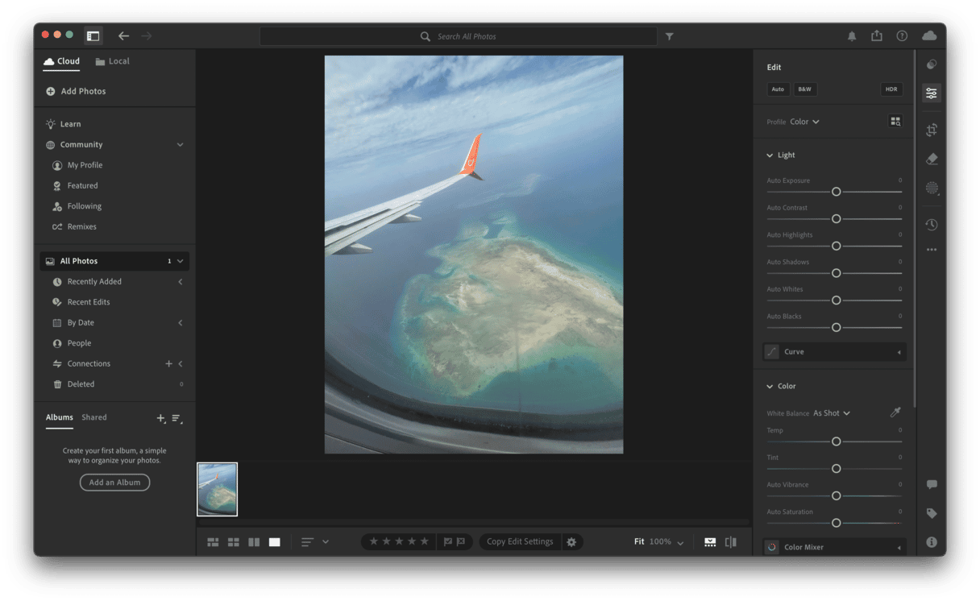The width and height of the screenshot is (980, 601).
Task: Open the copy settings gear icon
Action: (571, 542)
